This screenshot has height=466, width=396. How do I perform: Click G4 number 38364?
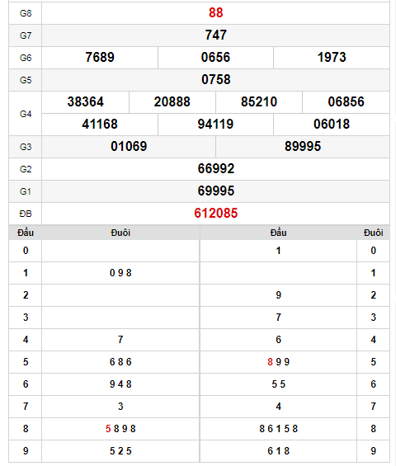point(85,102)
